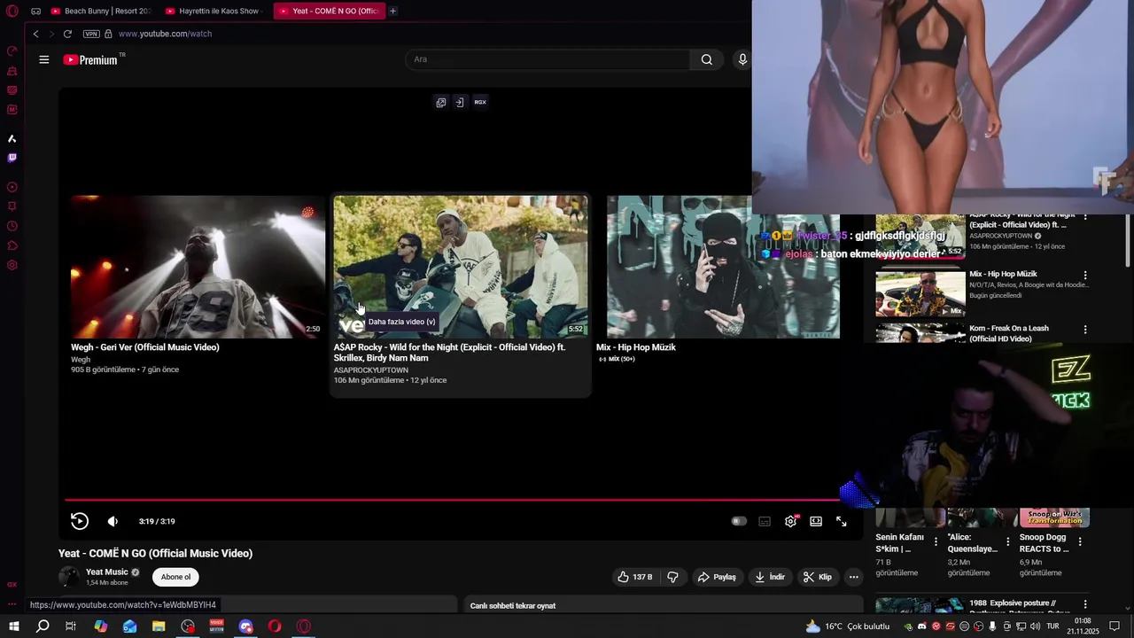Open the Opera GX menu logo
Screen dimensions: 1134x638
coord(12,11)
